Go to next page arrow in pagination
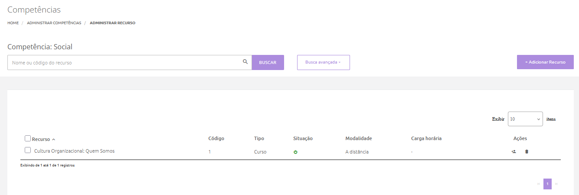 pos(556,184)
